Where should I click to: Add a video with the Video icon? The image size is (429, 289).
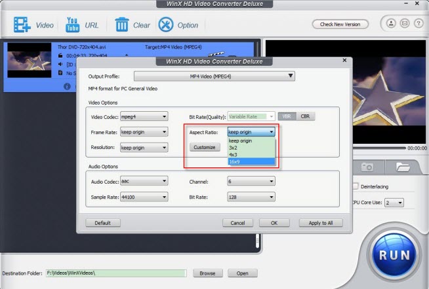pos(22,25)
